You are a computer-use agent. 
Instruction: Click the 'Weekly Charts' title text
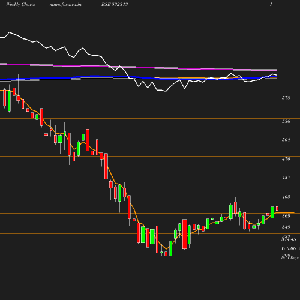click(x=20, y=5)
